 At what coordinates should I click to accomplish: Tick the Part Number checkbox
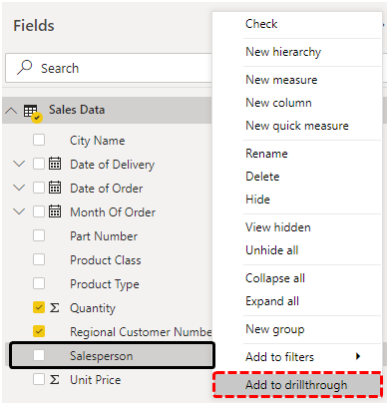(39, 235)
